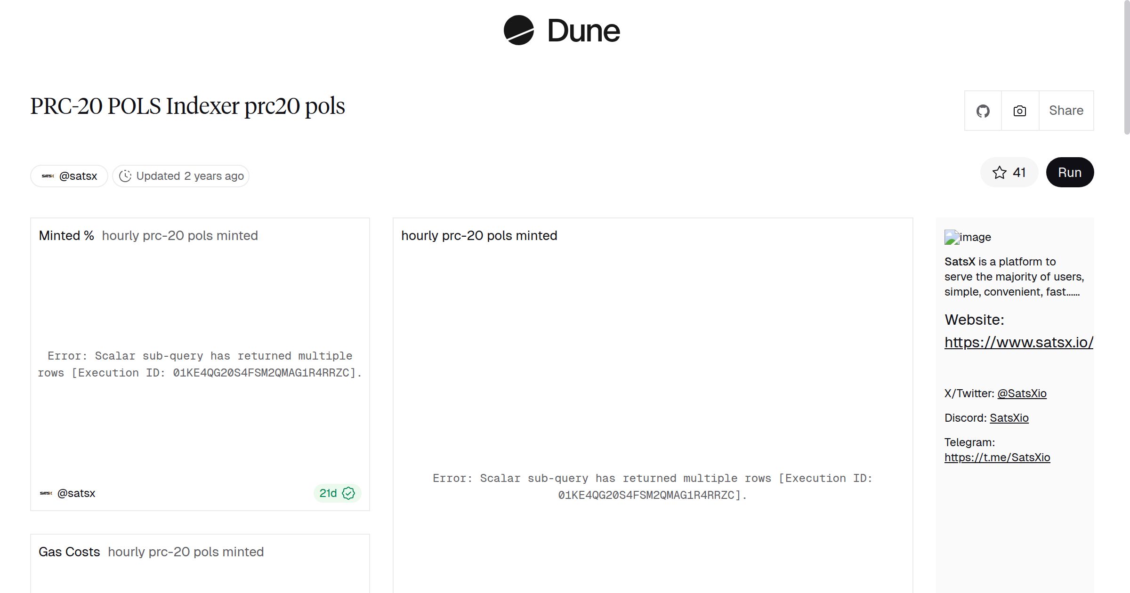Open the SatsXio Discord link
This screenshot has height=593, width=1130.
click(x=1009, y=418)
